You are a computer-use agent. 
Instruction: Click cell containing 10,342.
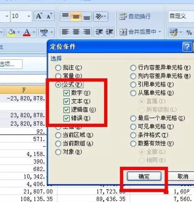tap(23, 177)
